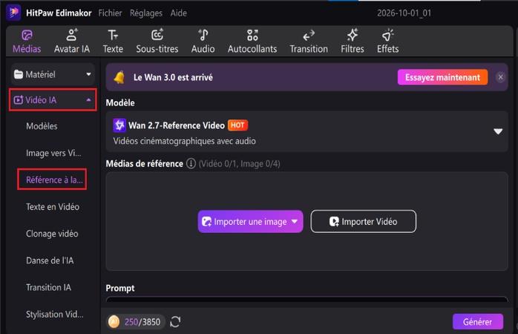518x334 pixels.
Task: Open the Transition panel
Action: pos(309,42)
